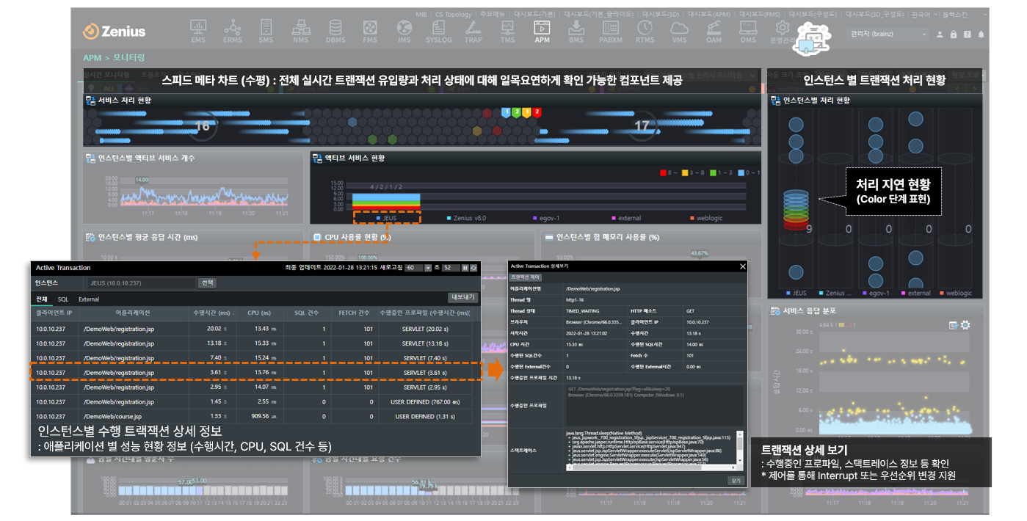Select row with SERVLET (3.61 s)
The height and width of the screenshot is (521, 1027).
[255, 373]
